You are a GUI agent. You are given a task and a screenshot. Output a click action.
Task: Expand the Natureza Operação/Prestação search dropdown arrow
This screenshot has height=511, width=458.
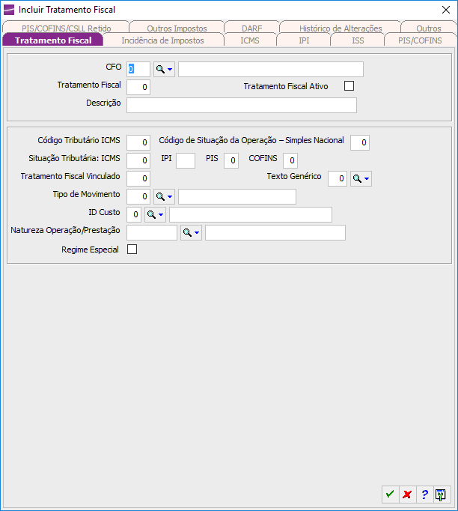coord(197,233)
